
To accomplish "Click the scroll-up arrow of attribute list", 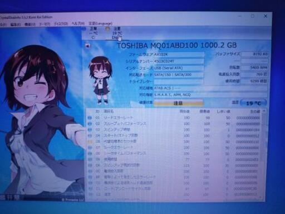I will [264, 111].
